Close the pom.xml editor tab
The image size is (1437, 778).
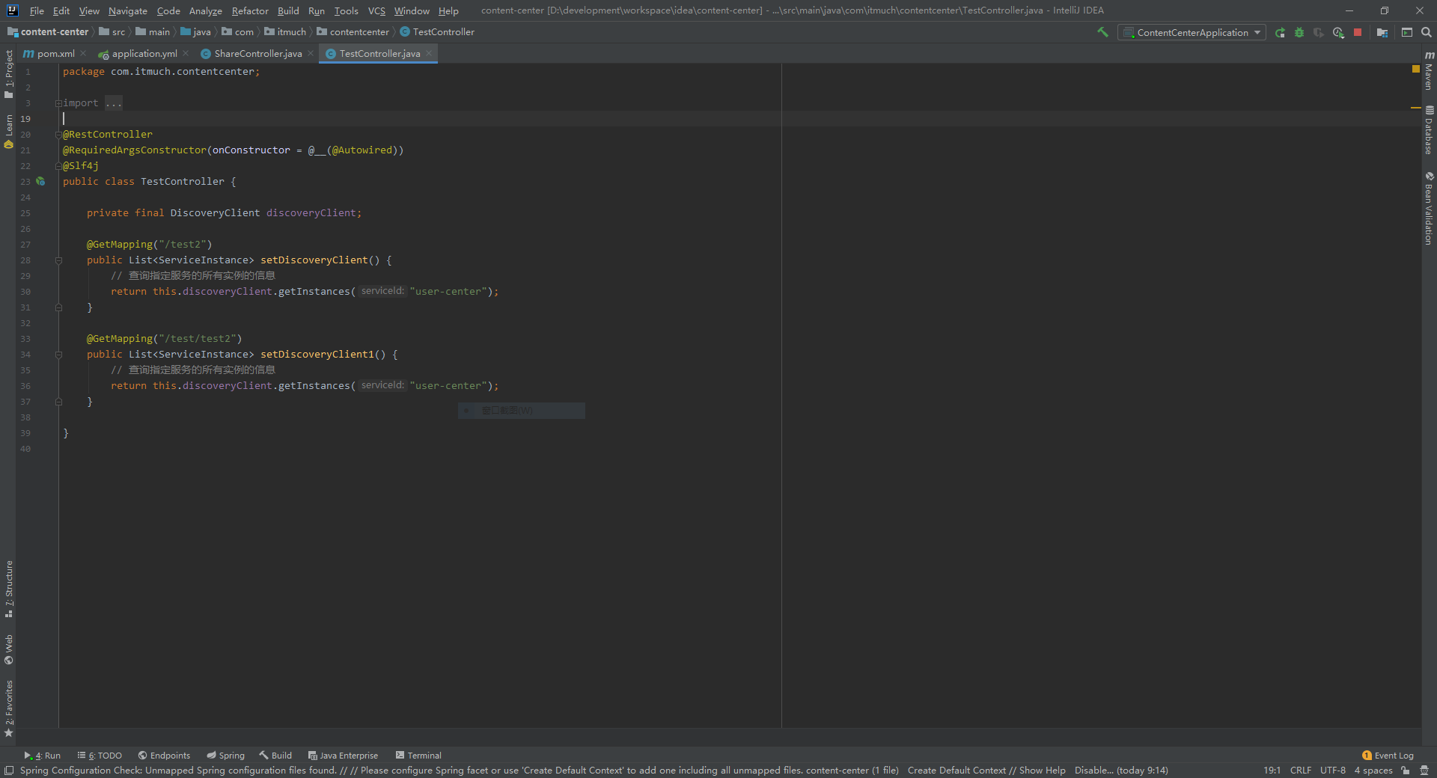pos(83,54)
